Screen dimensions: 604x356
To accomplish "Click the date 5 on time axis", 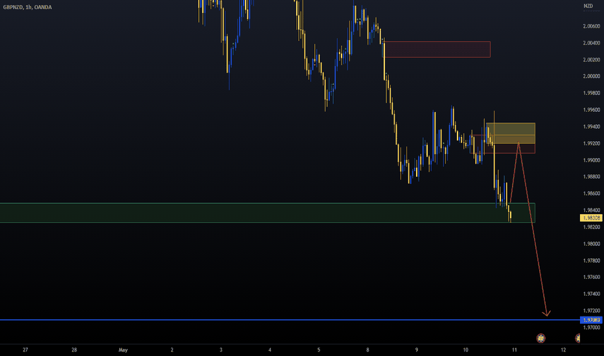I will coord(319,350).
